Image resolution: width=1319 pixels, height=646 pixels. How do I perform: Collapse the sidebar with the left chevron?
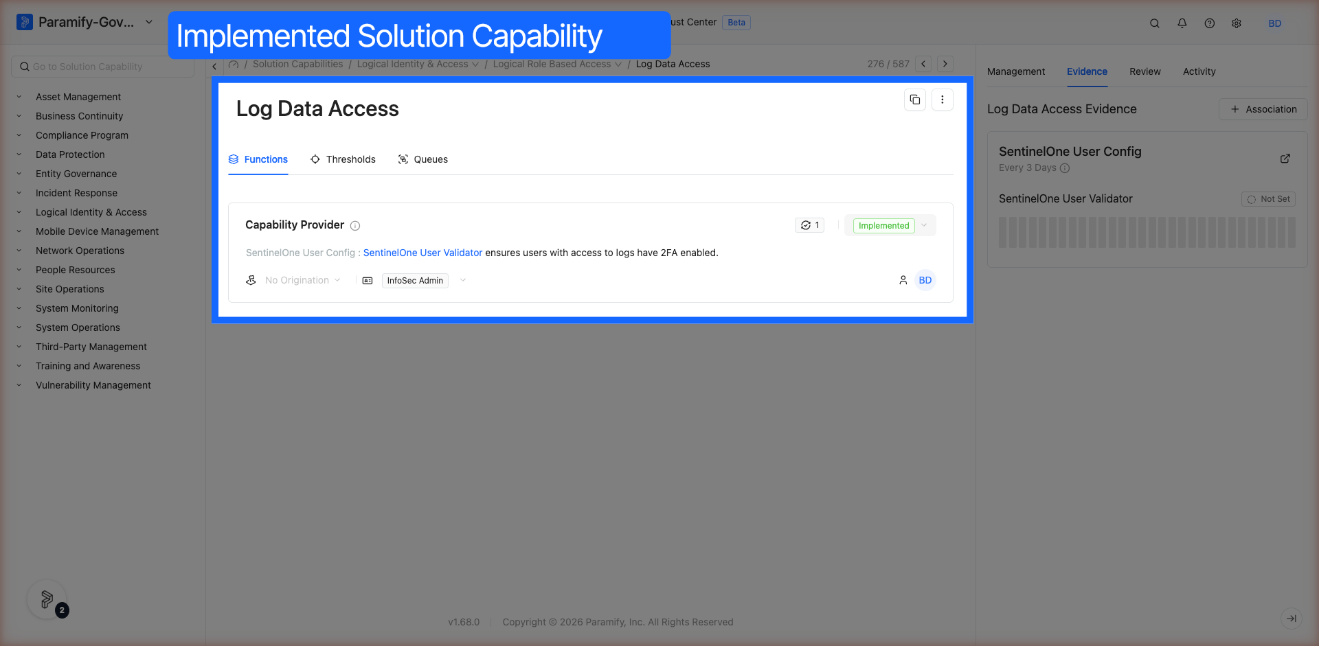214,67
